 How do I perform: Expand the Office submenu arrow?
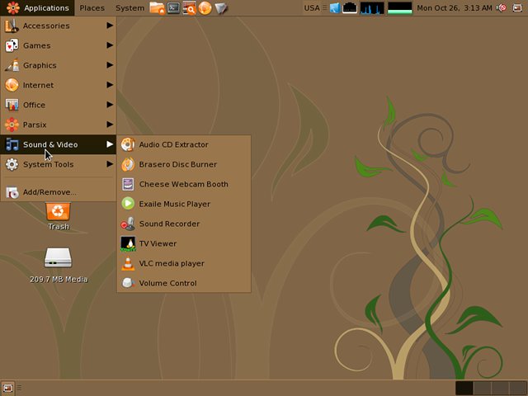point(110,105)
